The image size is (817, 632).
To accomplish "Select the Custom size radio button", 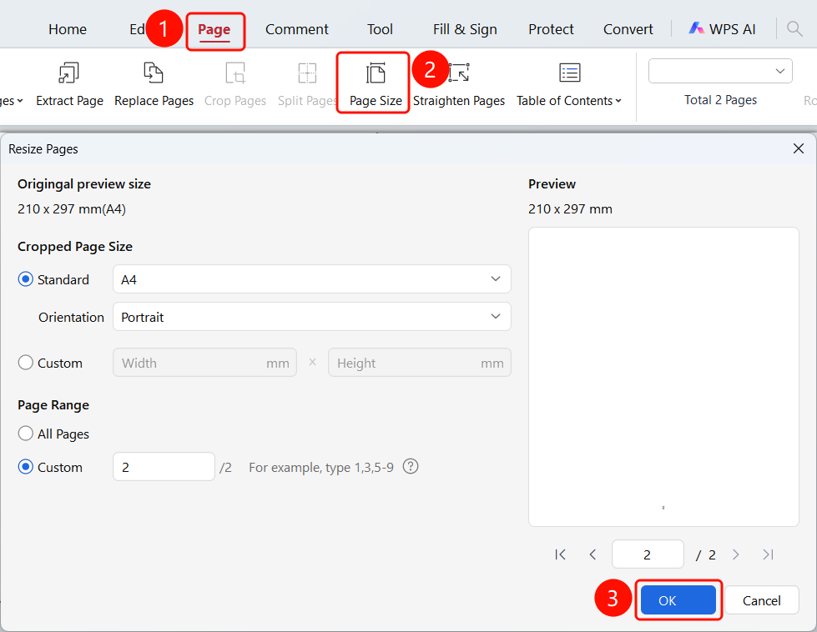I will pyautogui.click(x=26, y=363).
